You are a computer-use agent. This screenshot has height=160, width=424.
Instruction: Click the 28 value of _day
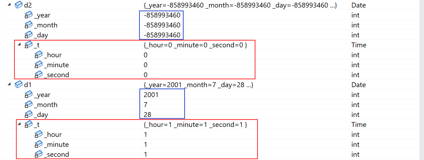[x=147, y=115]
